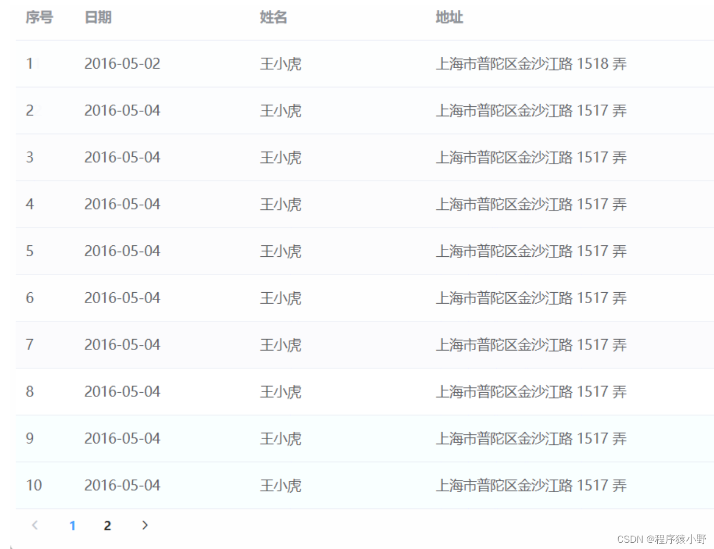
Task: Click the 姓名 column header
Action: click(x=273, y=18)
